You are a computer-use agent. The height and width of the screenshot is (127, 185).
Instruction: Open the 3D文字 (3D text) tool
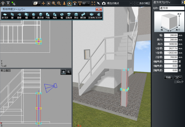98,16
